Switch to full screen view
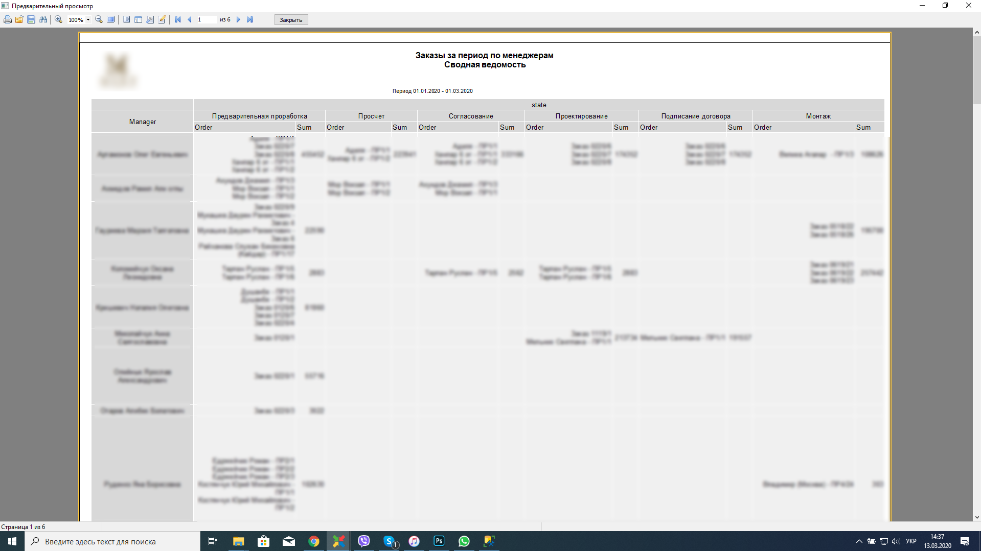The height and width of the screenshot is (551, 981). (x=111, y=19)
